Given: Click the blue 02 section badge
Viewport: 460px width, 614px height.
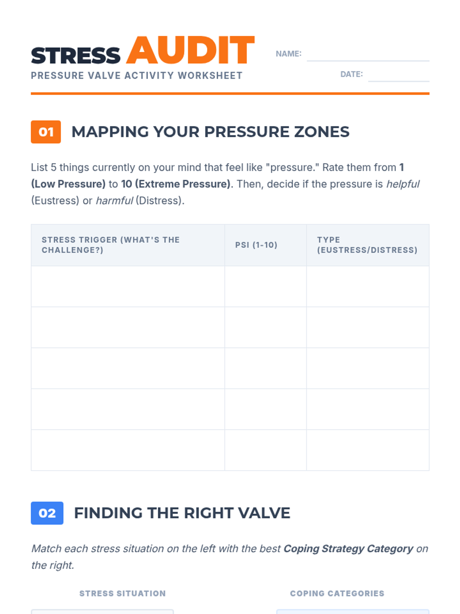Looking at the screenshot, I should 47,513.
